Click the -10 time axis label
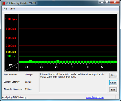This screenshot has height=101, width=121. (86, 67)
